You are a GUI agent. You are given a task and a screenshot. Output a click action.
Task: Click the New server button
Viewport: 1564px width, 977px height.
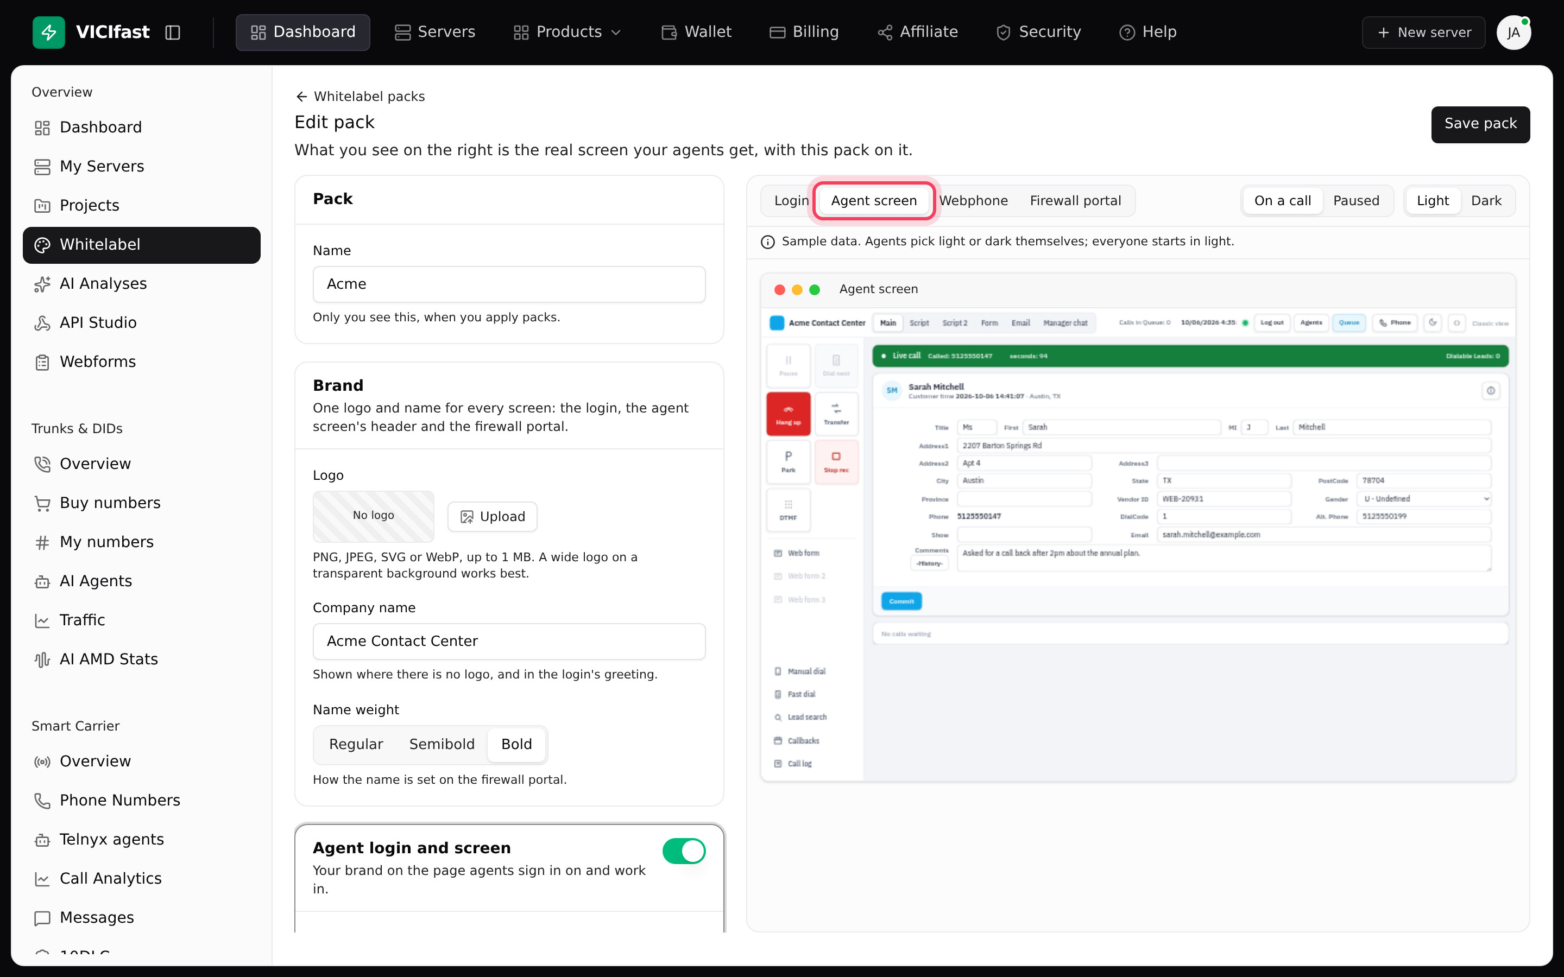(1423, 33)
